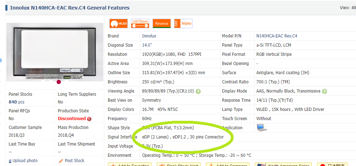Screen dimensions: 356x166
Task: Click the star icon on Add to Favorites
Action: (x=113, y=165)
